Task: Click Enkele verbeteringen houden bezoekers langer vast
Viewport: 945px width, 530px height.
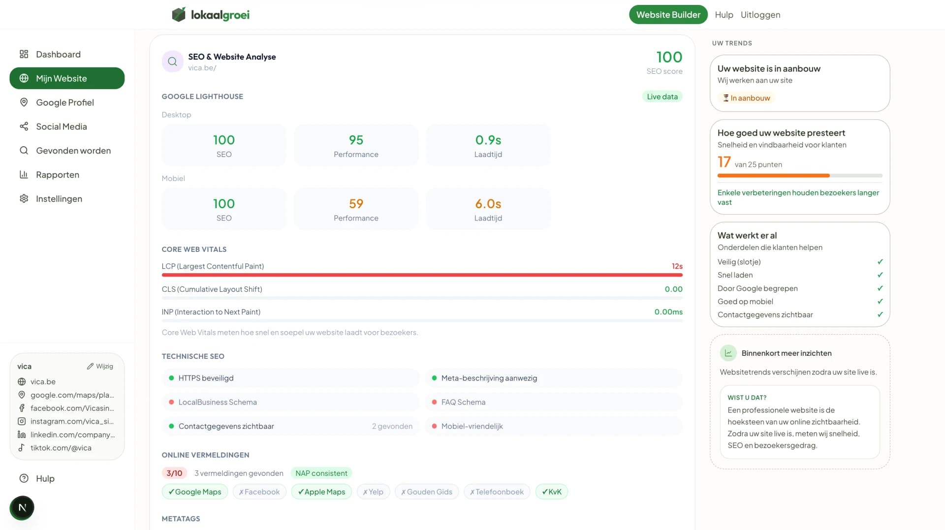Action: [798, 197]
